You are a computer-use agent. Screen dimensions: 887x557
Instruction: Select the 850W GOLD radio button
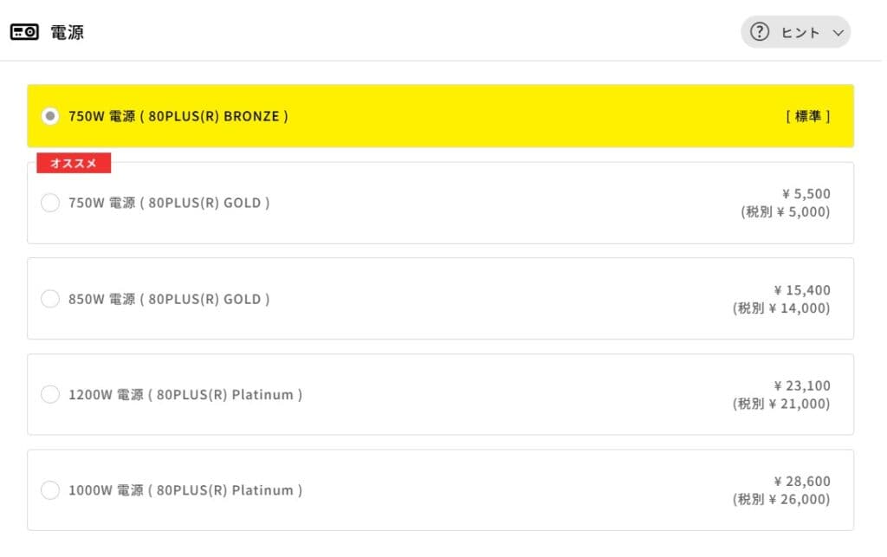(50, 299)
